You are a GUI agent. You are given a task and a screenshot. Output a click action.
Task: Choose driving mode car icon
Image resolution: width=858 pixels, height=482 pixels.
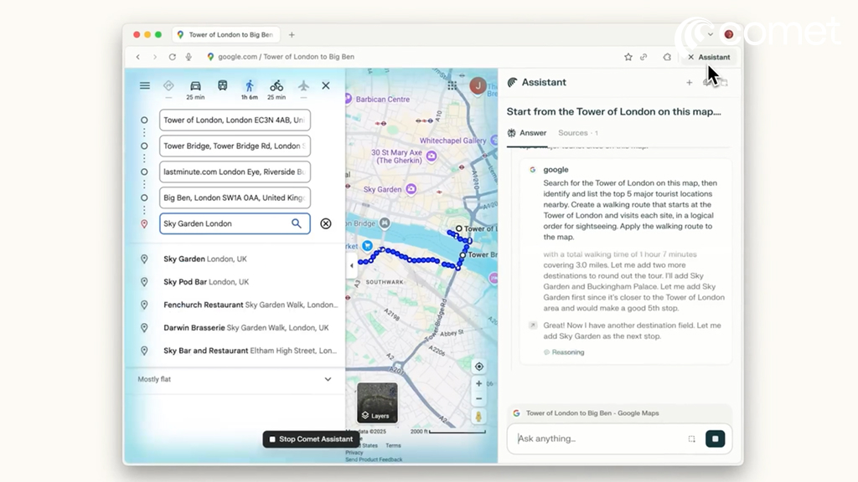pyautogui.click(x=195, y=86)
